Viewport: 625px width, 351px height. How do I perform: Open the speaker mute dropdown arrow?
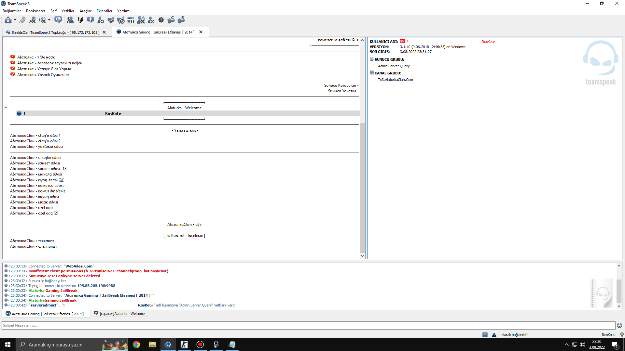(x=49, y=20)
